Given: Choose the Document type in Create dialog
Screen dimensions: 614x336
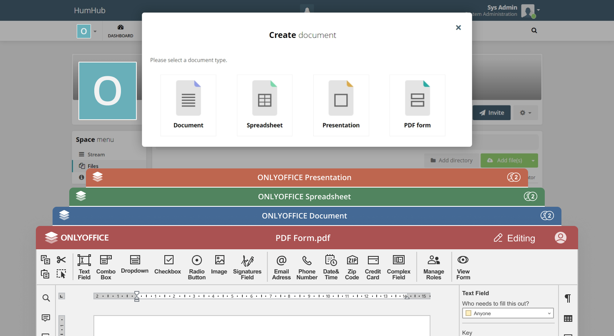Looking at the screenshot, I should point(188,105).
